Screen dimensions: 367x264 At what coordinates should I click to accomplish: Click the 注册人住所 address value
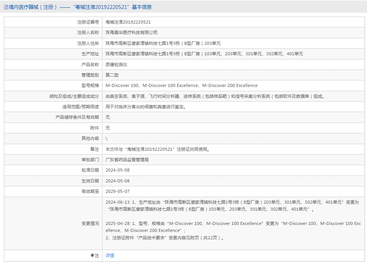coord(163,43)
